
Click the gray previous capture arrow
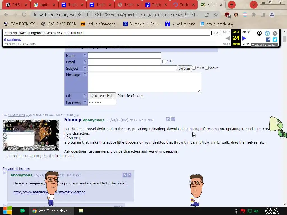(x=228, y=38)
